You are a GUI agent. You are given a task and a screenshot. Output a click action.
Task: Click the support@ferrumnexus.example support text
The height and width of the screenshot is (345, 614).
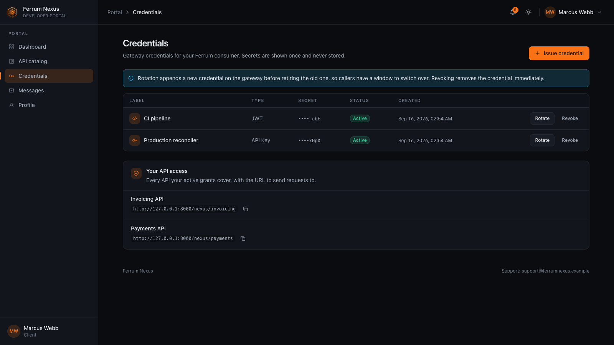coord(555,271)
